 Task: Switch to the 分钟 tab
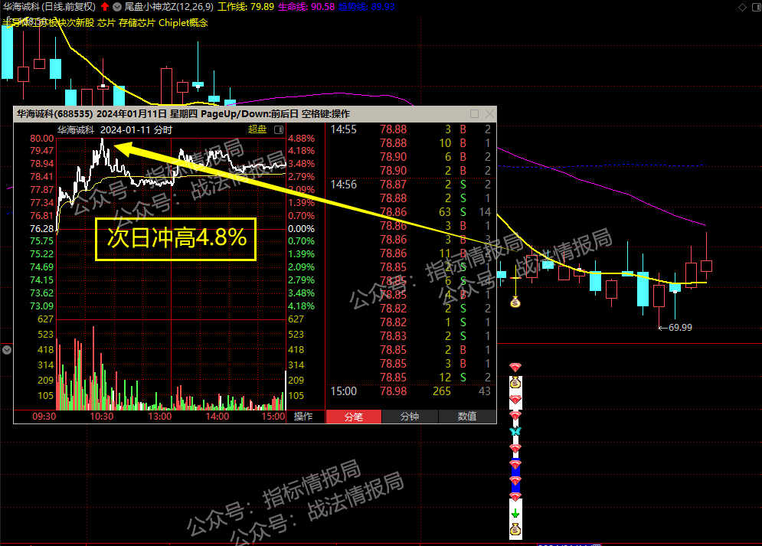pos(410,417)
